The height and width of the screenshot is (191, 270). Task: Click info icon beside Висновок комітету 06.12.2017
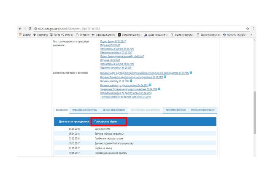click(131, 81)
